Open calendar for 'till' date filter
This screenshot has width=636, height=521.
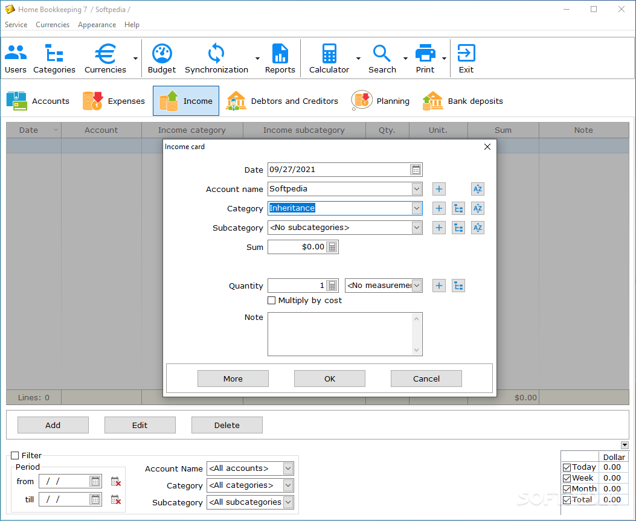[95, 499]
